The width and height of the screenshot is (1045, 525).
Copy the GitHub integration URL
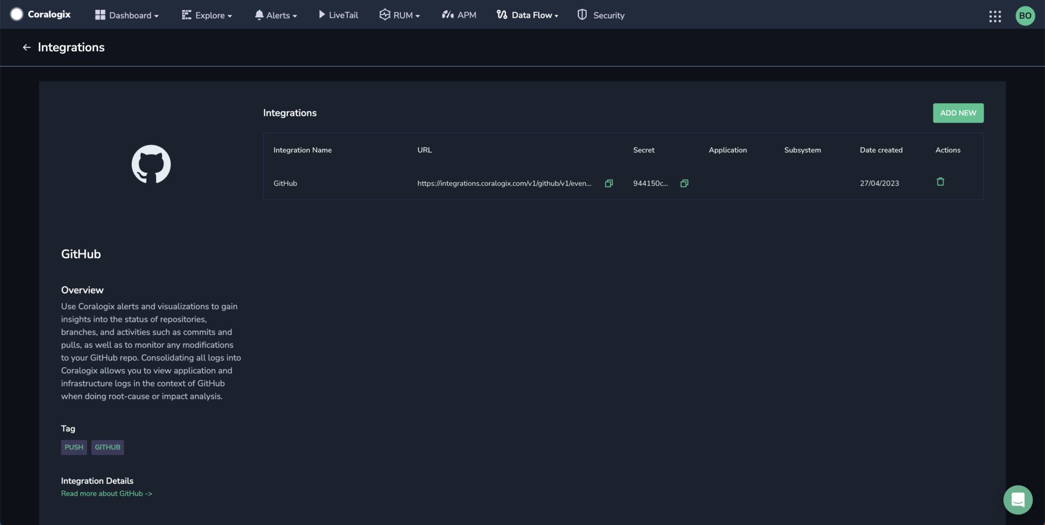pos(609,183)
